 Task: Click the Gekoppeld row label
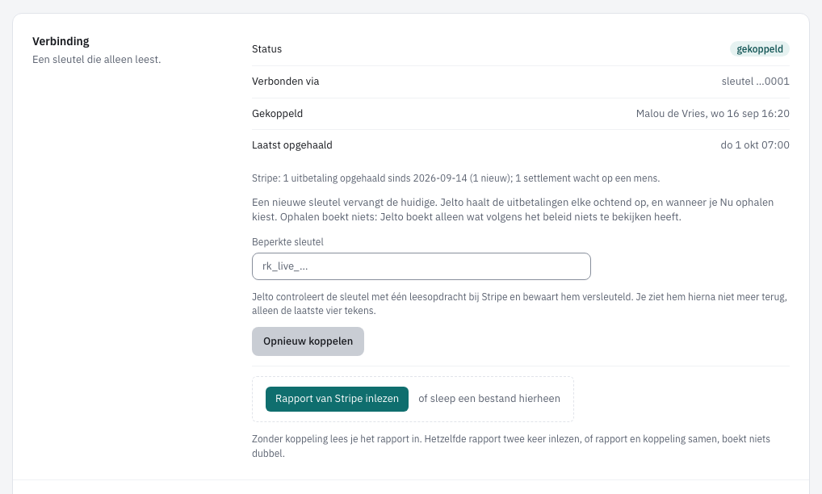coord(277,114)
